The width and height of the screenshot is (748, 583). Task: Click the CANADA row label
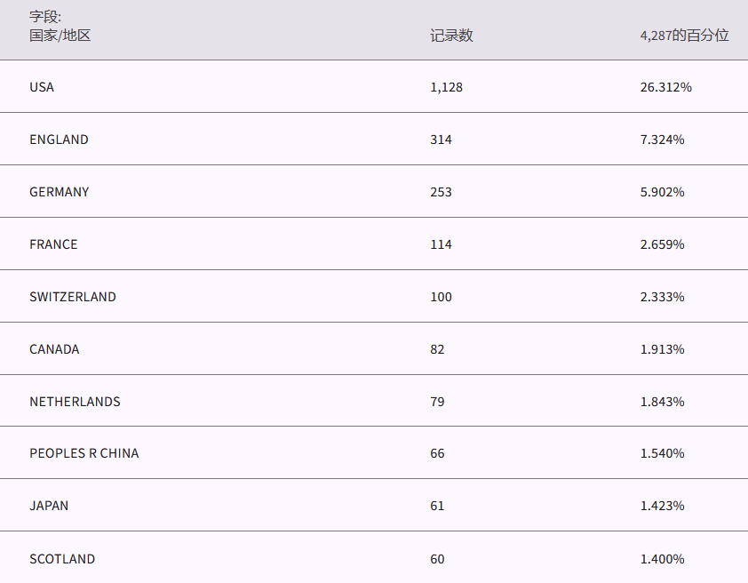pos(54,349)
